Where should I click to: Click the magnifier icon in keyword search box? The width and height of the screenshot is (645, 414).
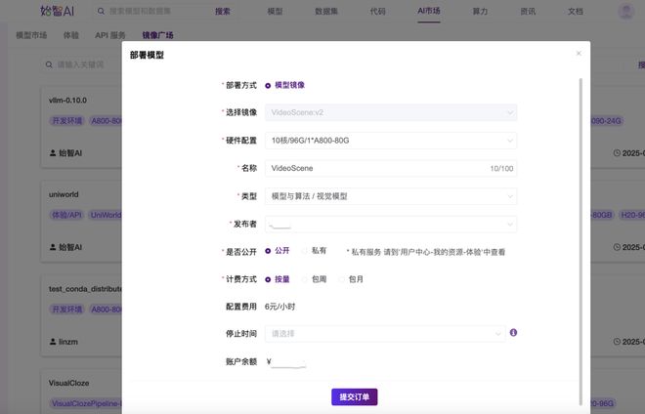[x=49, y=64]
